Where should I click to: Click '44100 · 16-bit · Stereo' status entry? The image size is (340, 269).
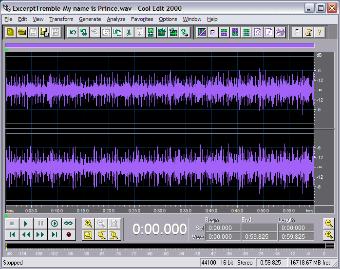(227, 263)
